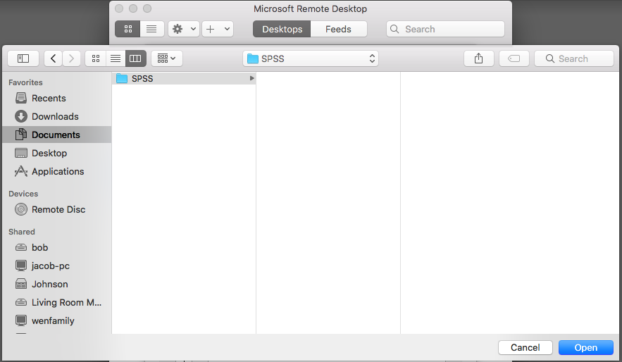This screenshot has height=362, width=622.
Task: Click the wenfamily monitor icon
Action: pos(21,320)
